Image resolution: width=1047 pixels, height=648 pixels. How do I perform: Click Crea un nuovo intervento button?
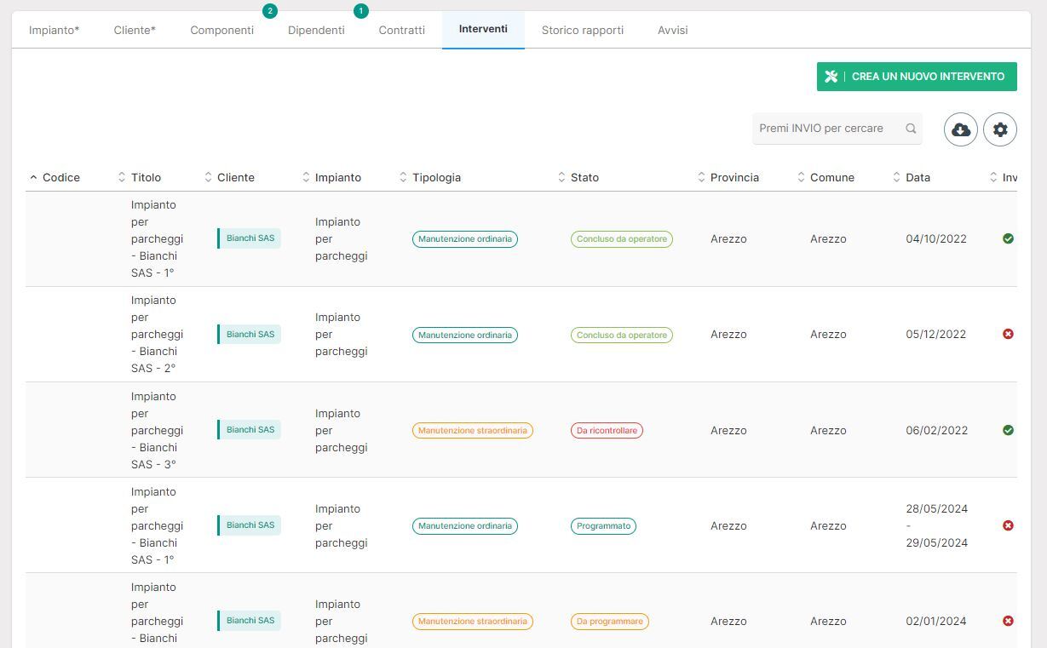click(x=917, y=77)
